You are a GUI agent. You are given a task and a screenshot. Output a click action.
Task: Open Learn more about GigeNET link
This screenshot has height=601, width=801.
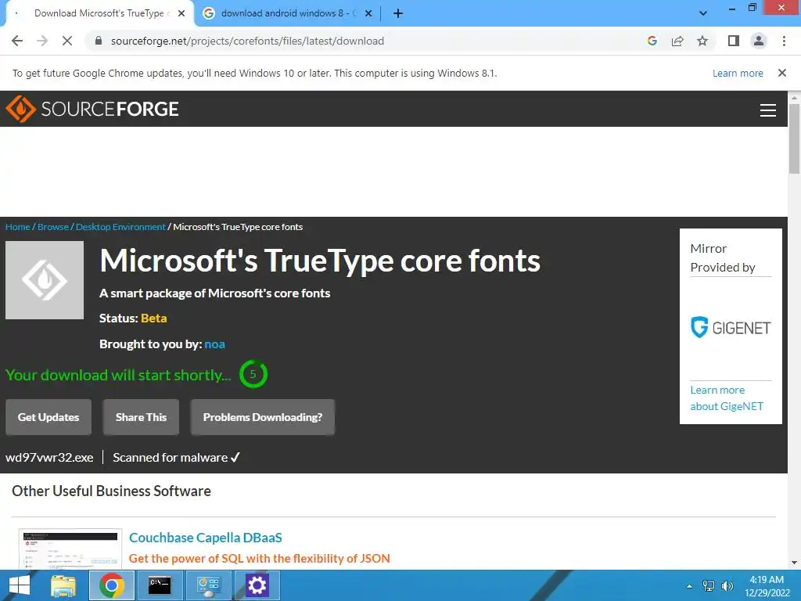click(x=727, y=398)
